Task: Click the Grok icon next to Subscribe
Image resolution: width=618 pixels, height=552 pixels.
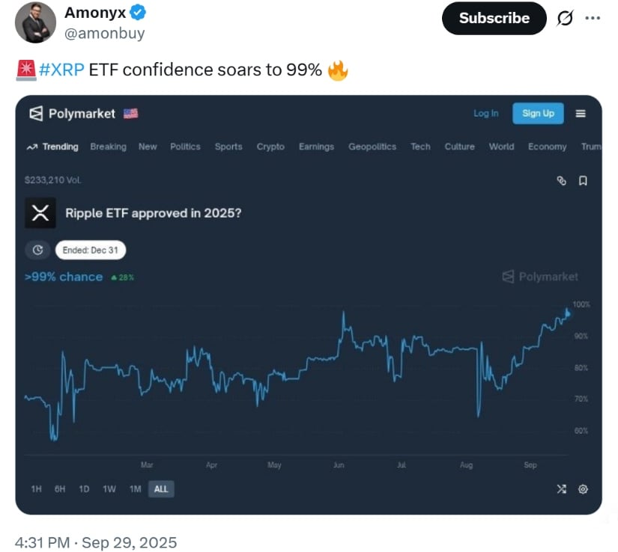Action: 565,19
